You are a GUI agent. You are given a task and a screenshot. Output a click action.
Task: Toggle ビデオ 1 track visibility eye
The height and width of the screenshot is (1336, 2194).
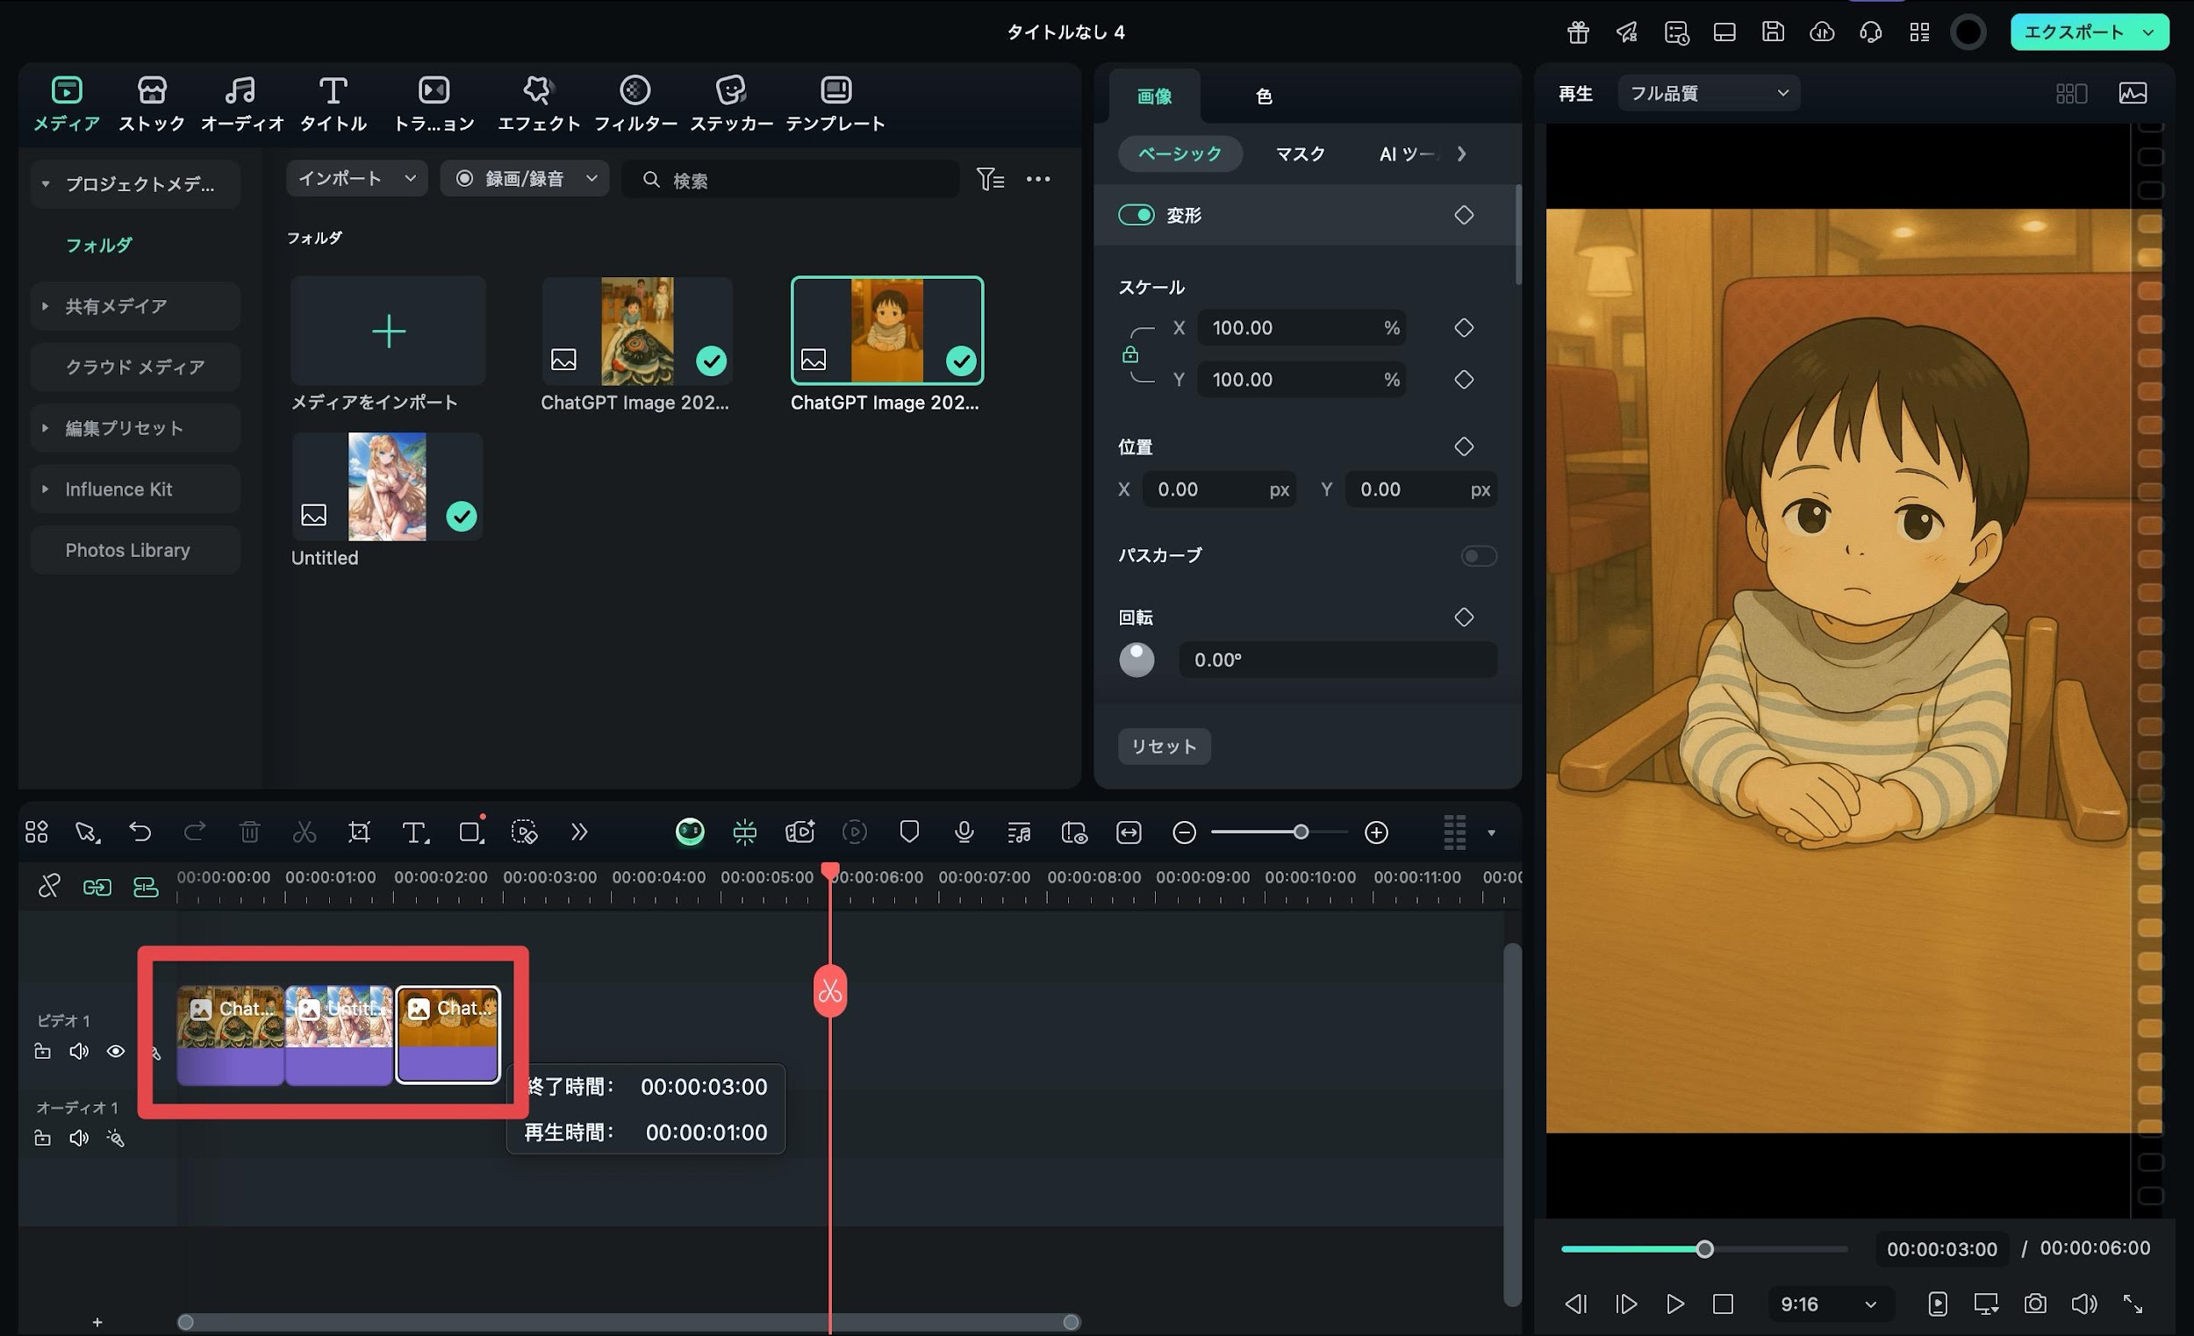pyautogui.click(x=116, y=1051)
